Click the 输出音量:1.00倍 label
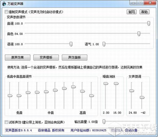Screen dimensions: 158x137 click(86, 122)
